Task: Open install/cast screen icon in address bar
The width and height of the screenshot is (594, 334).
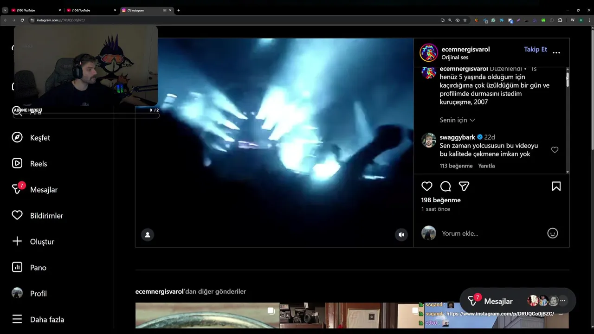Action: pos(442,20)
